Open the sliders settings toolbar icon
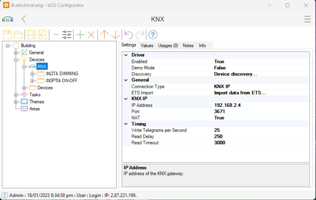The height and width of the screenshot is (200, 316). click(67, 35)
